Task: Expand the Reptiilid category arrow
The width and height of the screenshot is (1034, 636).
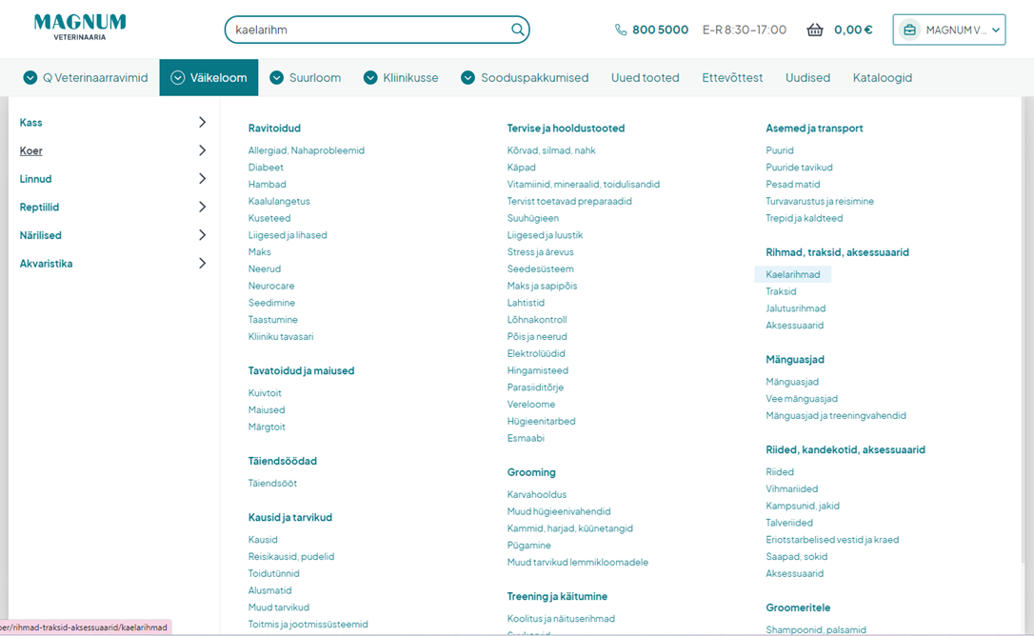Action: pyautogui.click(x=203, y=208)
